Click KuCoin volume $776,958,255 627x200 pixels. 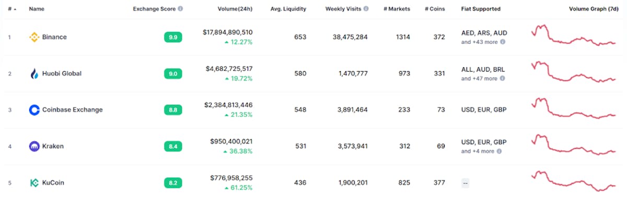[x=231, y=178]
